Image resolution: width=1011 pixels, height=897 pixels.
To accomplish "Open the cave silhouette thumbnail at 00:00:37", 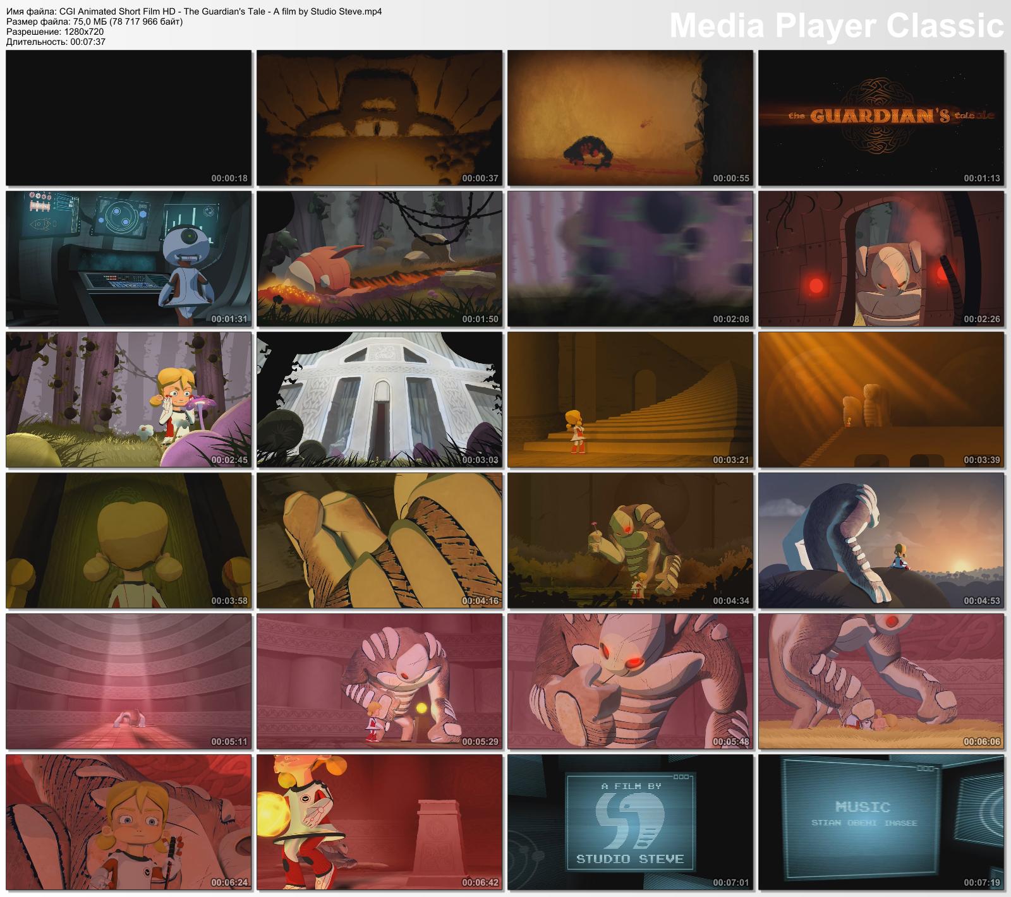I will coord(379,118).
